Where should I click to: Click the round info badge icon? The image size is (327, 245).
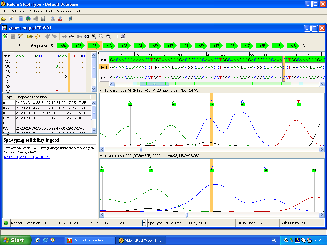[123, 36]
